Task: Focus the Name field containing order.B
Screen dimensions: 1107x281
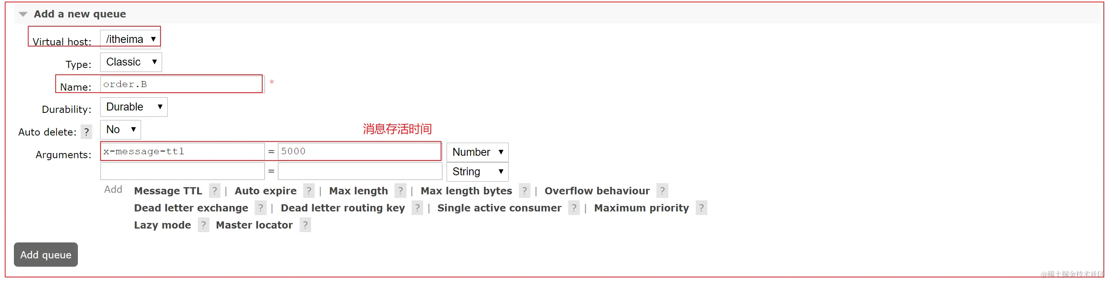Action: 181,84
